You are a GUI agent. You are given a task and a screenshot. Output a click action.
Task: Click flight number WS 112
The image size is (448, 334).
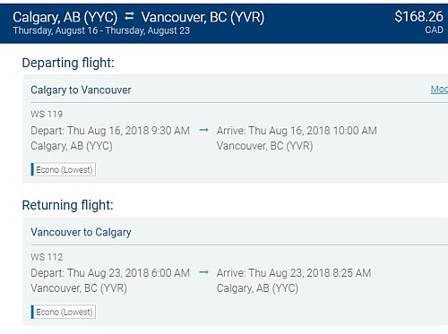click(x=47, y=257)
